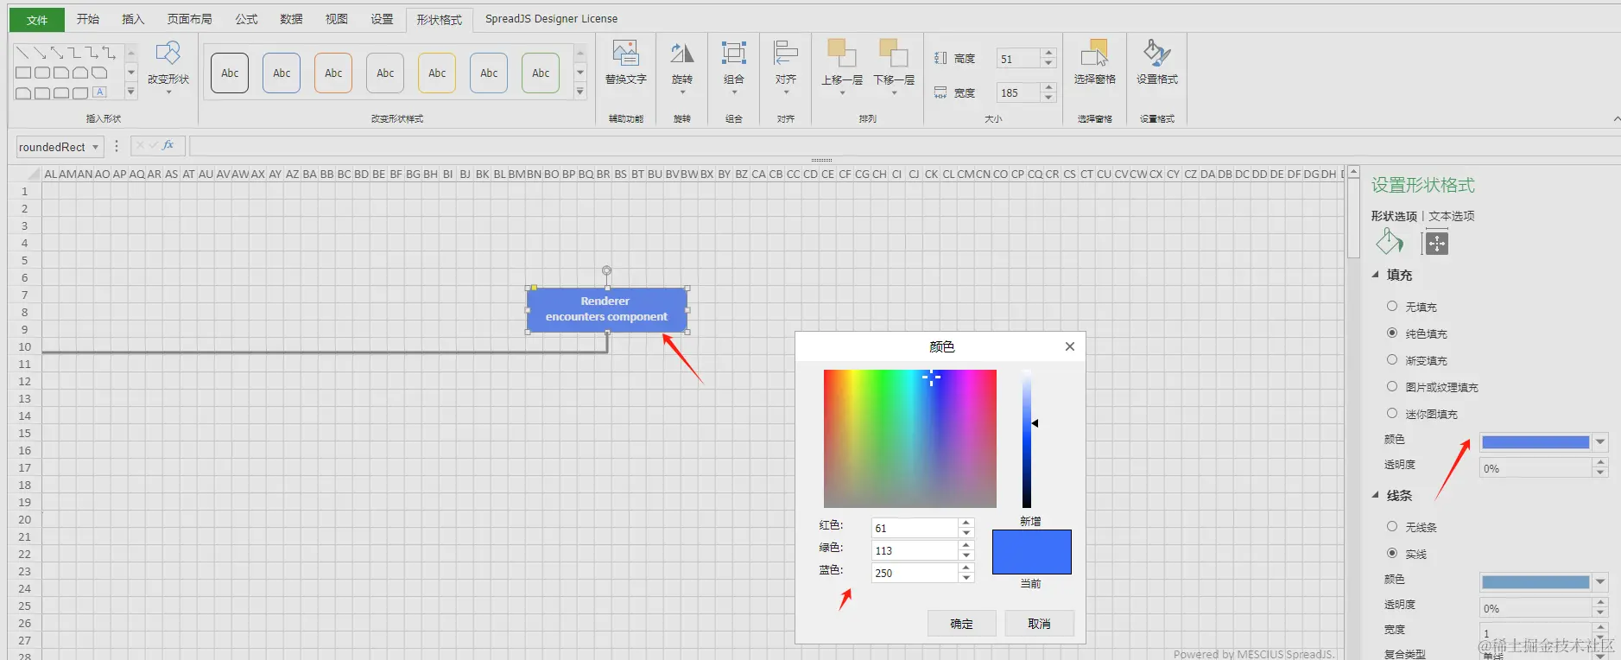Click the rainbow color spectrum picker
Screen dimensions: 1621x660
click(x=910, y=439)
